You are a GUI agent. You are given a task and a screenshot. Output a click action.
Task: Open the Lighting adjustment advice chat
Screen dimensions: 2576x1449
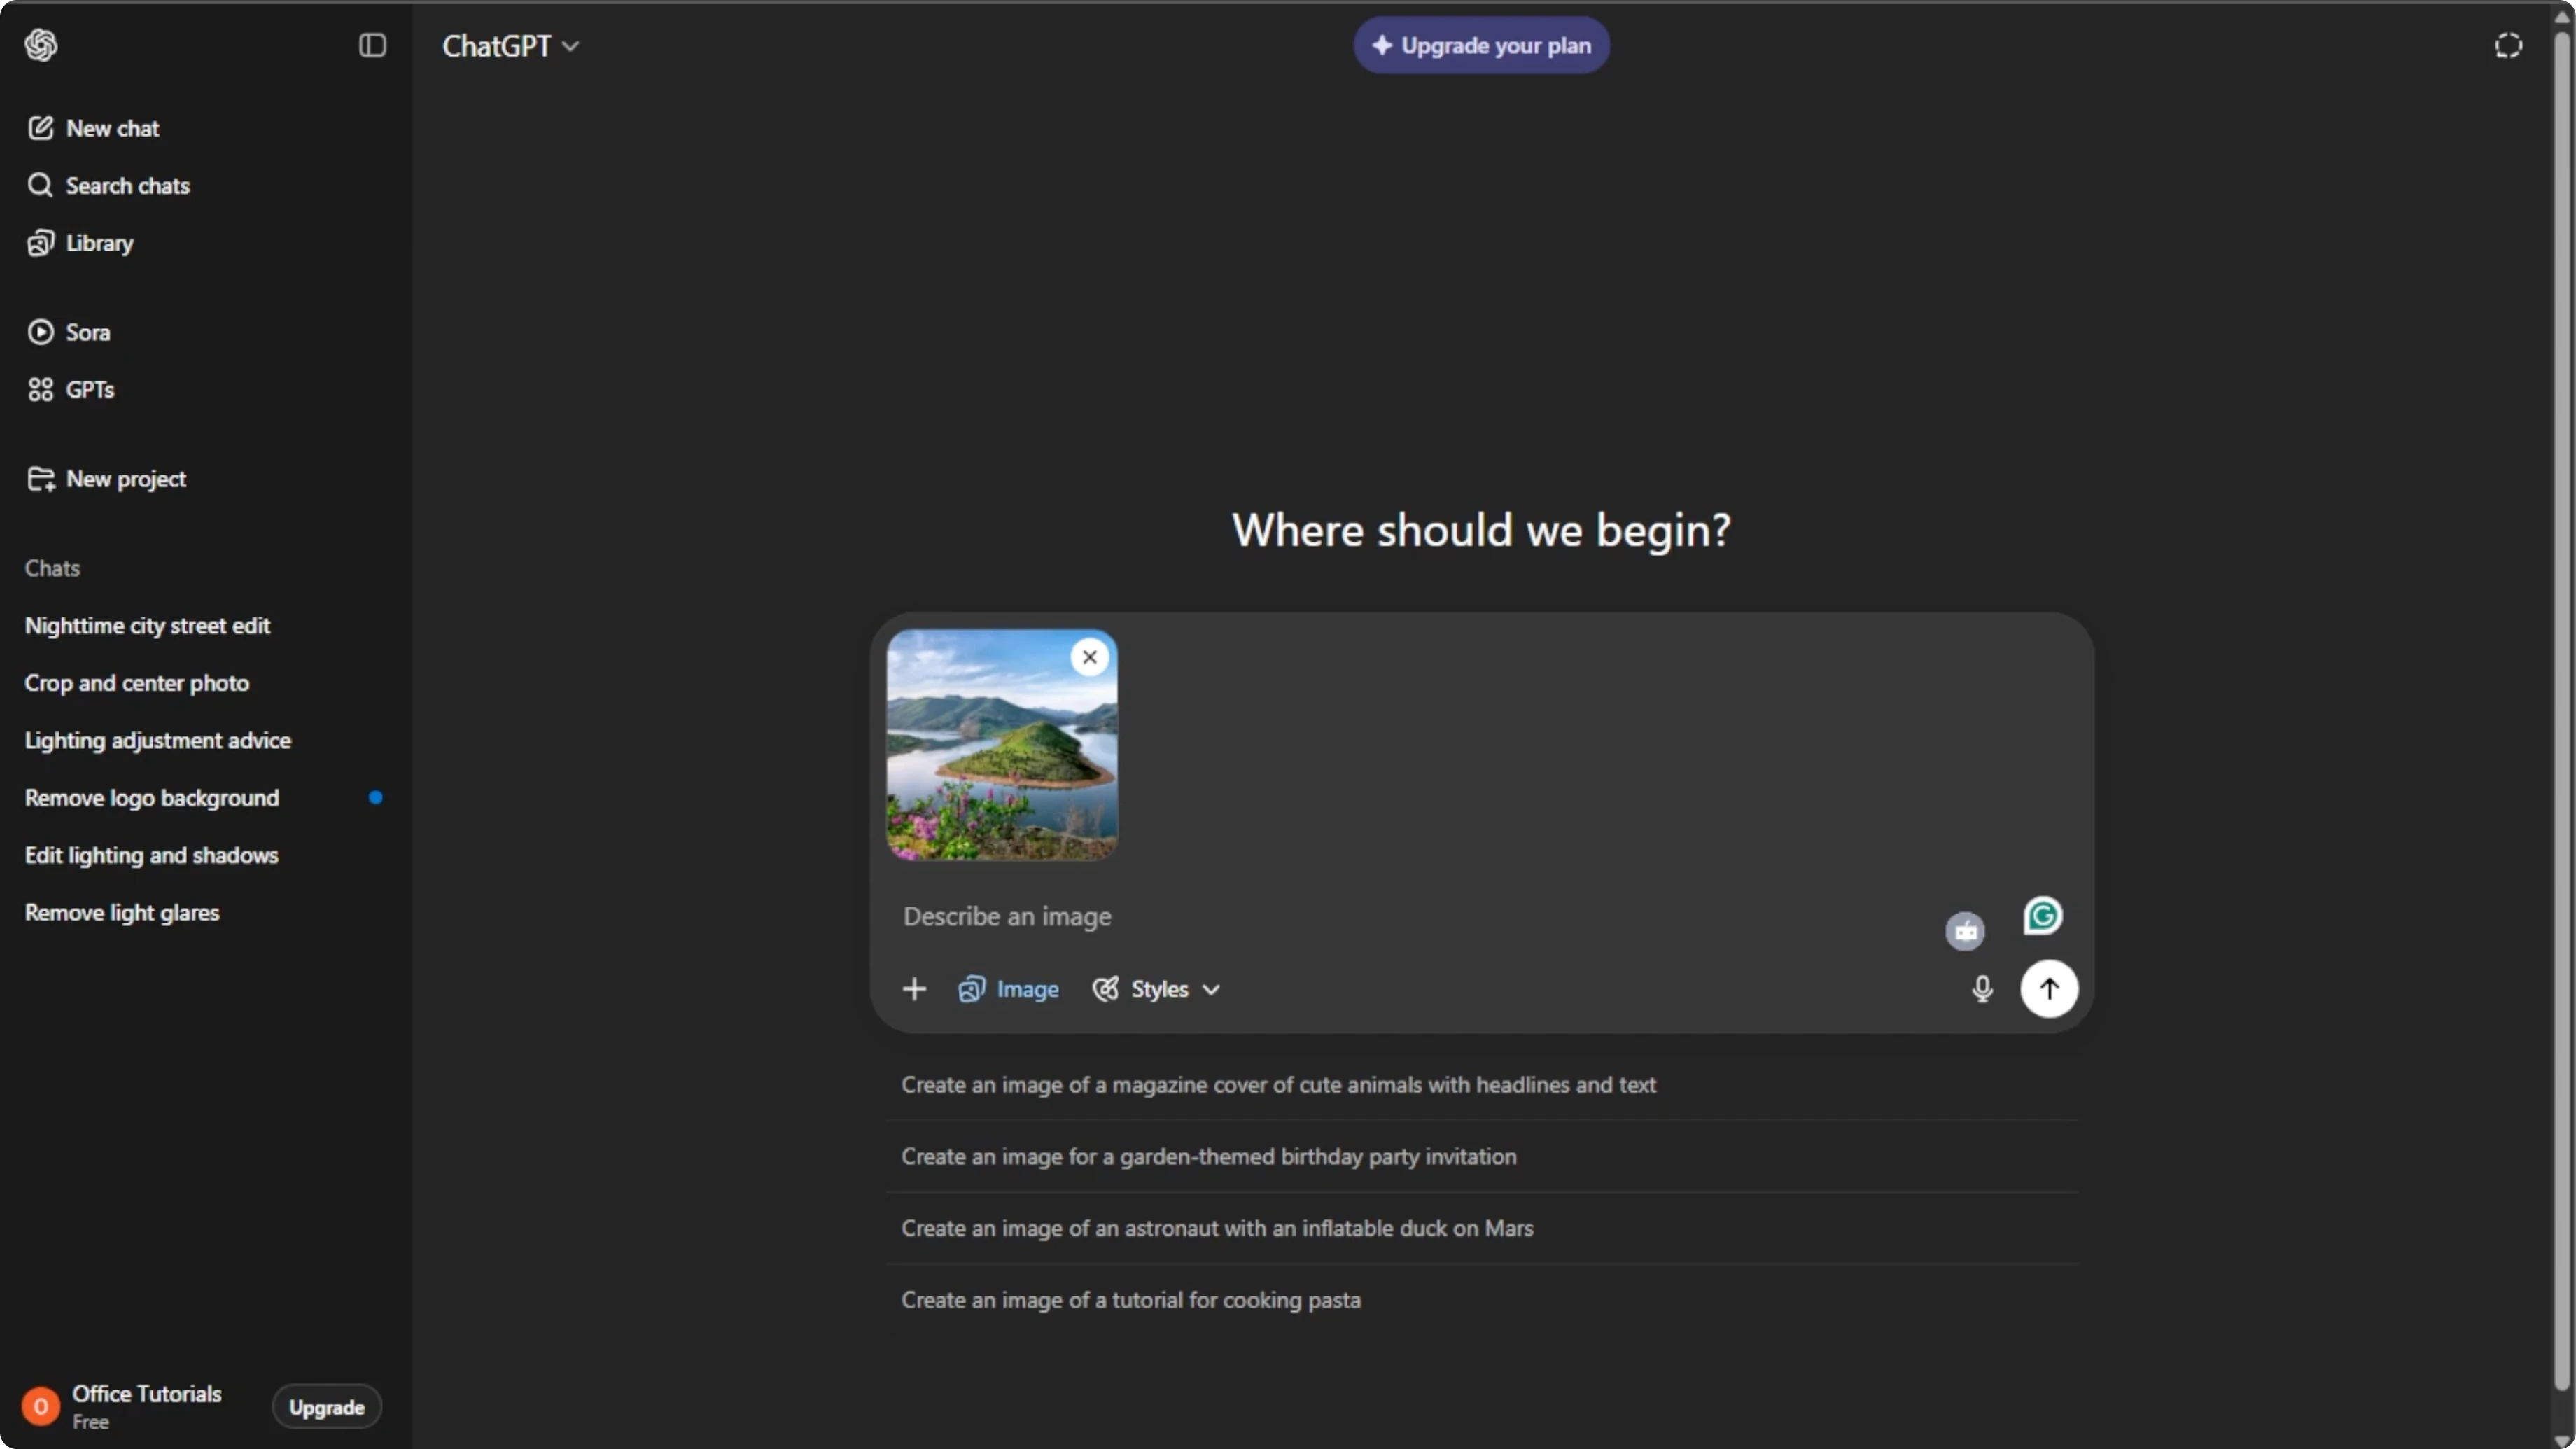(x=158, y=741)
